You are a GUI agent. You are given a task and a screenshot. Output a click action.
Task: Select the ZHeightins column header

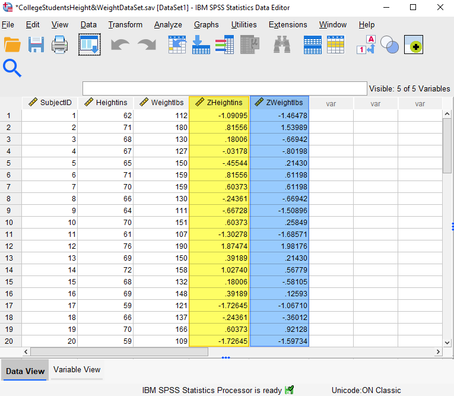pyautogui.click(x=219, y=103)
